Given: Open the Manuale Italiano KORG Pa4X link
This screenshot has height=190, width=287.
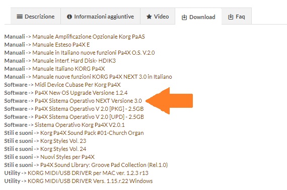Looking at the screenshot, I should tap(68, 69).
